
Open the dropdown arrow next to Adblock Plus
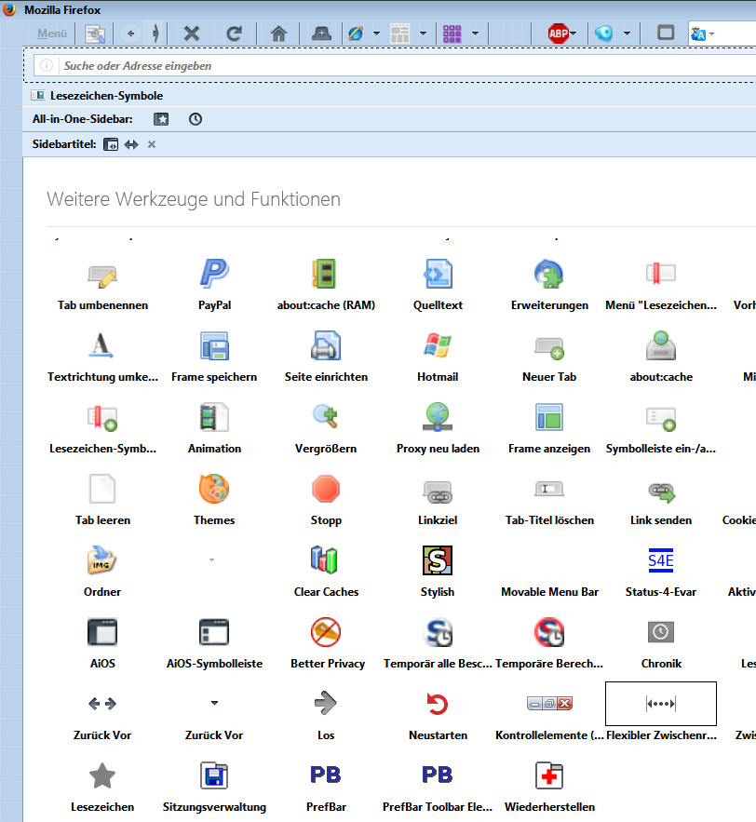click(574, 34)
